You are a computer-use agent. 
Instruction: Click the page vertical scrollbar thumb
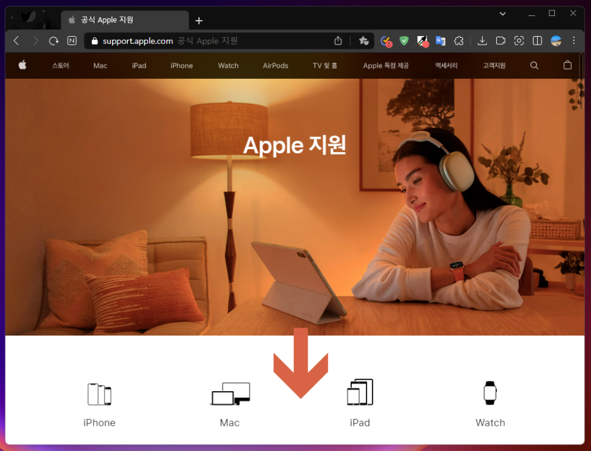[581, 81]
